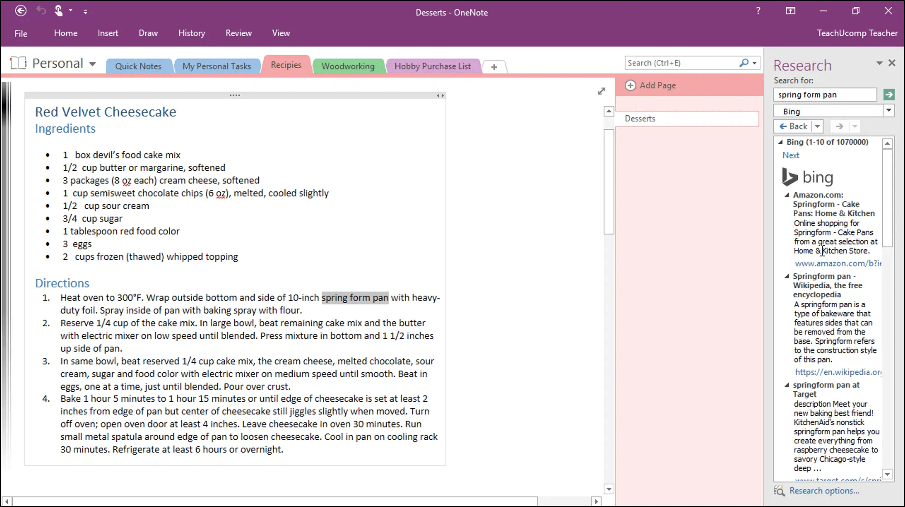This screenshot has height=507, width=905.
Task: Collapse the Bing results list
Action: [x=781, y=141]
